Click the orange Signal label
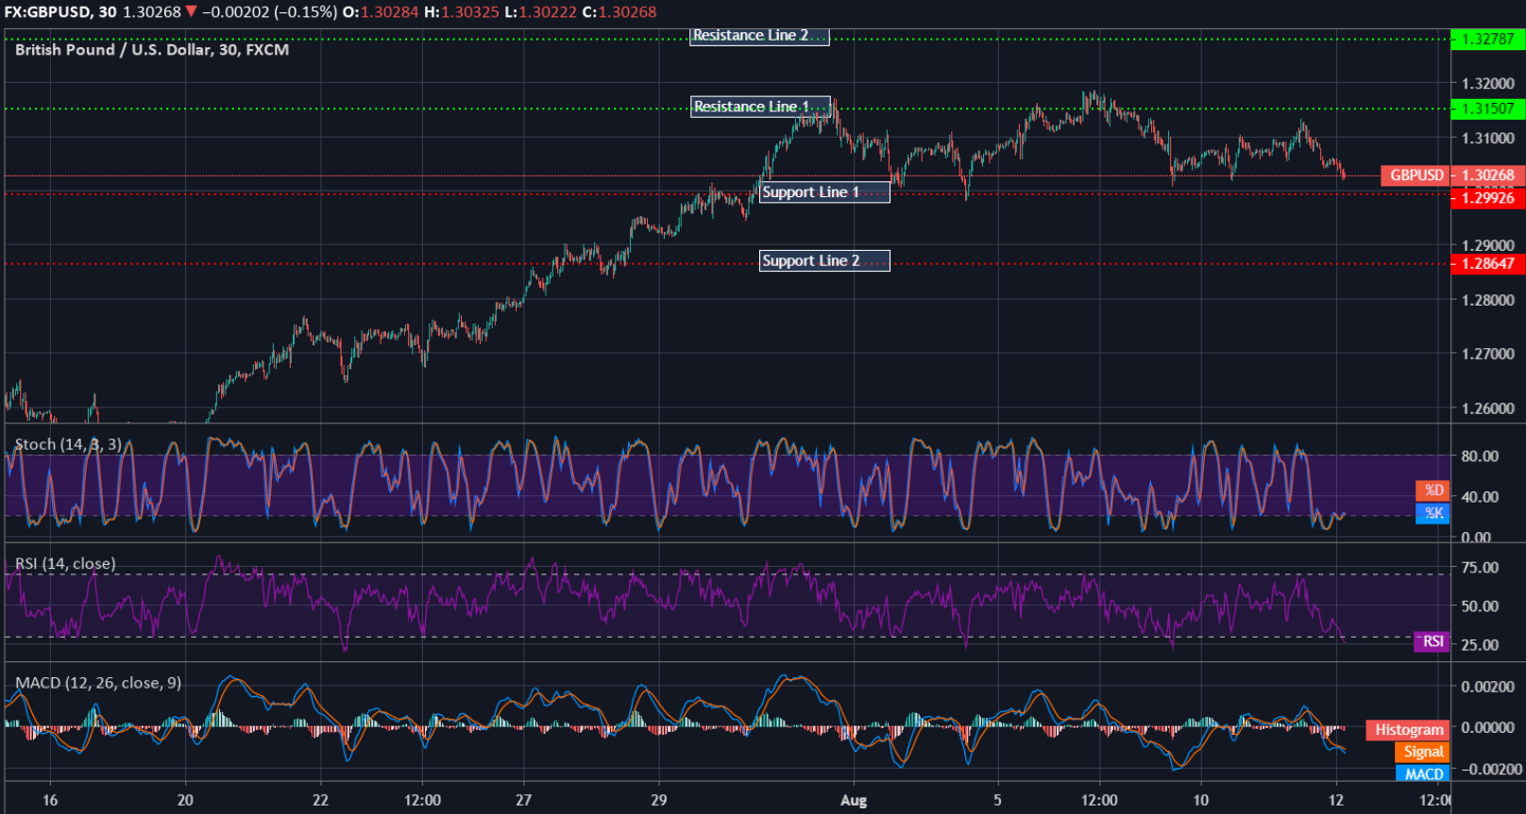This screenshot has width=1526, height=814. coord(1422,752)
